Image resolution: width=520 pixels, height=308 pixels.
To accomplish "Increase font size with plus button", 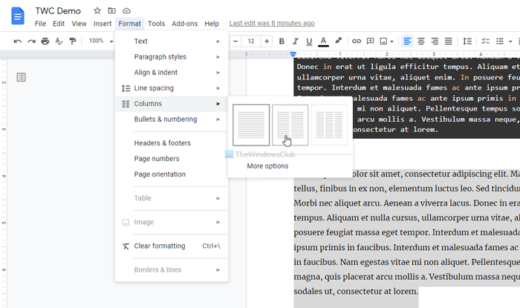I will pyautogui.click(x=267, y=41).
